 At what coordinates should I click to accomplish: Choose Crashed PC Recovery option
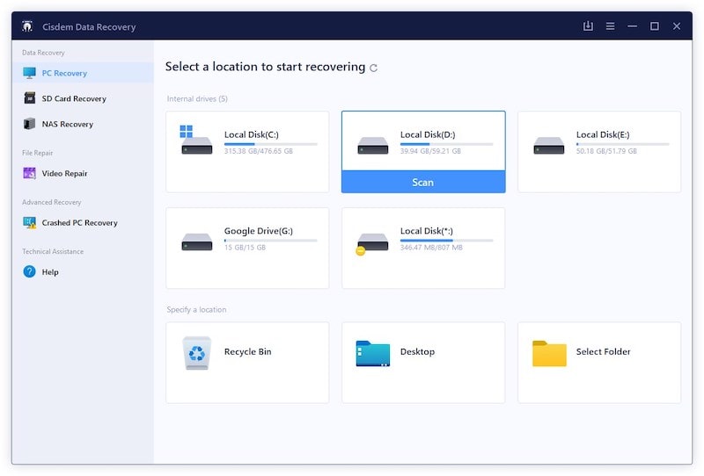[79, 223]
